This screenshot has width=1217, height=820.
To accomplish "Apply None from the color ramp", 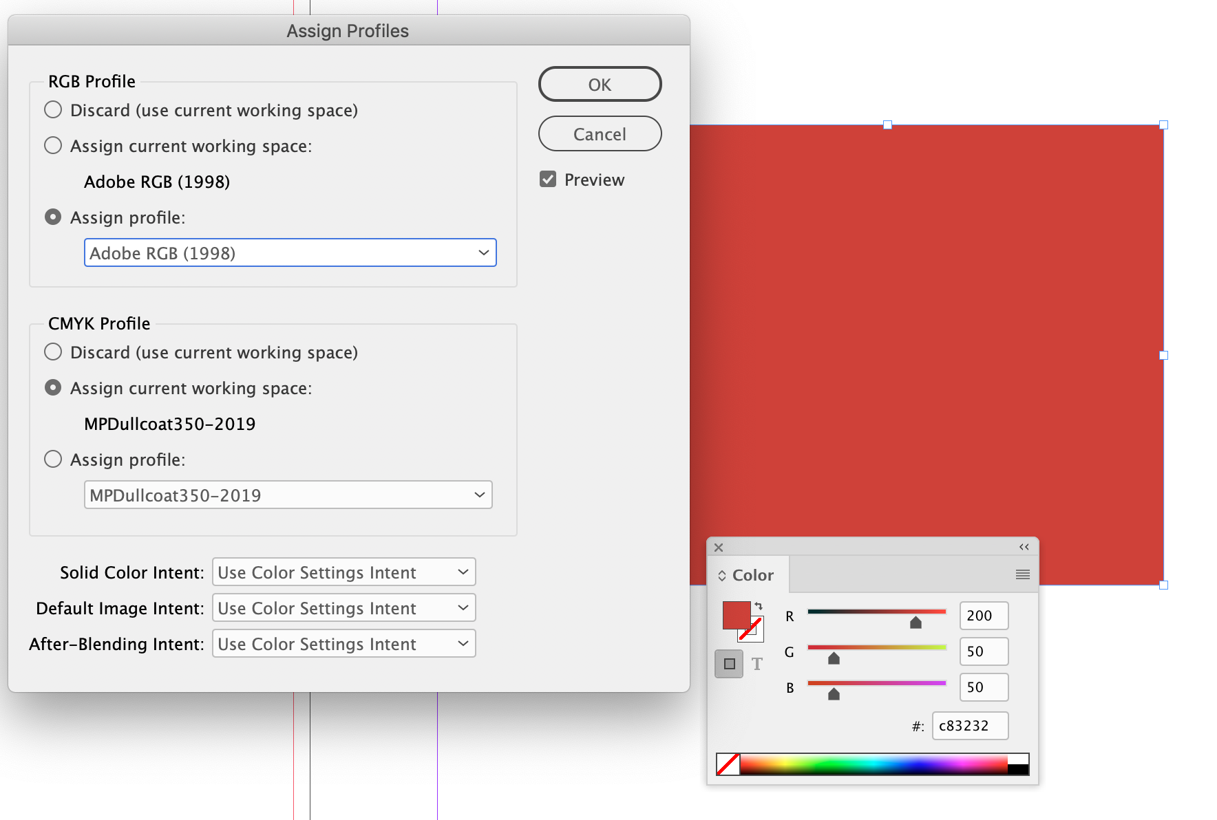I will pos(728,764).
